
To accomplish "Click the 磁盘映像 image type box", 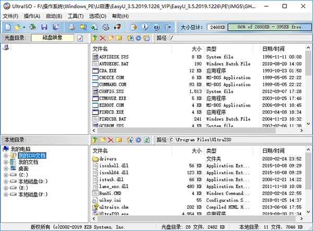I will (x=53, y=38).
